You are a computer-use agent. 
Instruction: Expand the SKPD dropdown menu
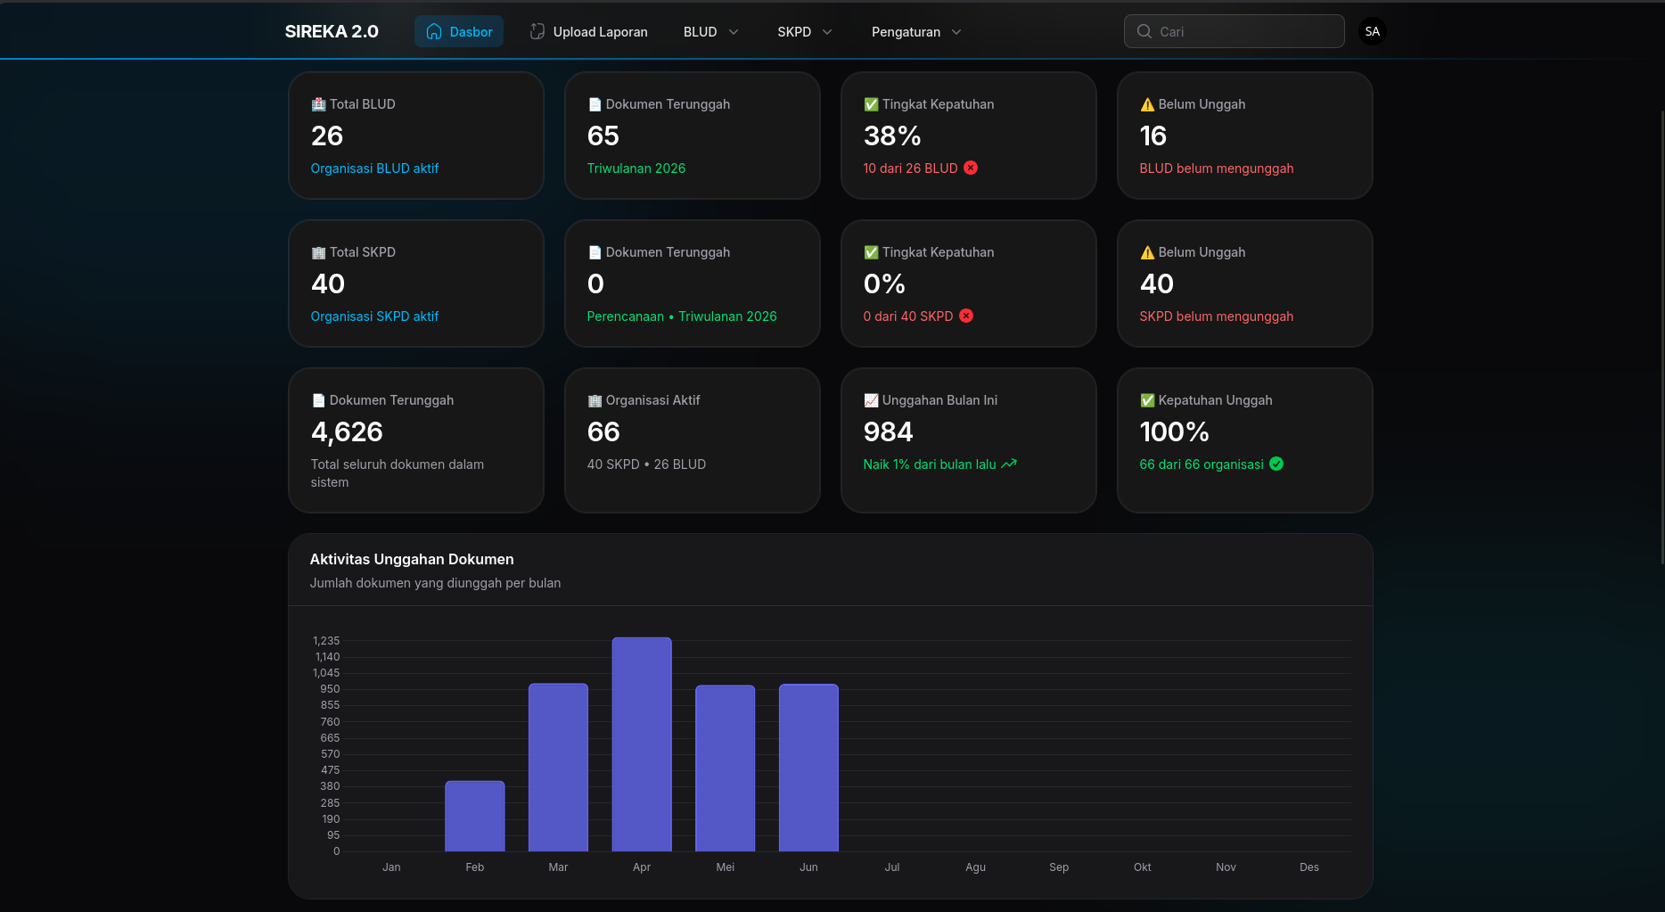pos(804,32)
